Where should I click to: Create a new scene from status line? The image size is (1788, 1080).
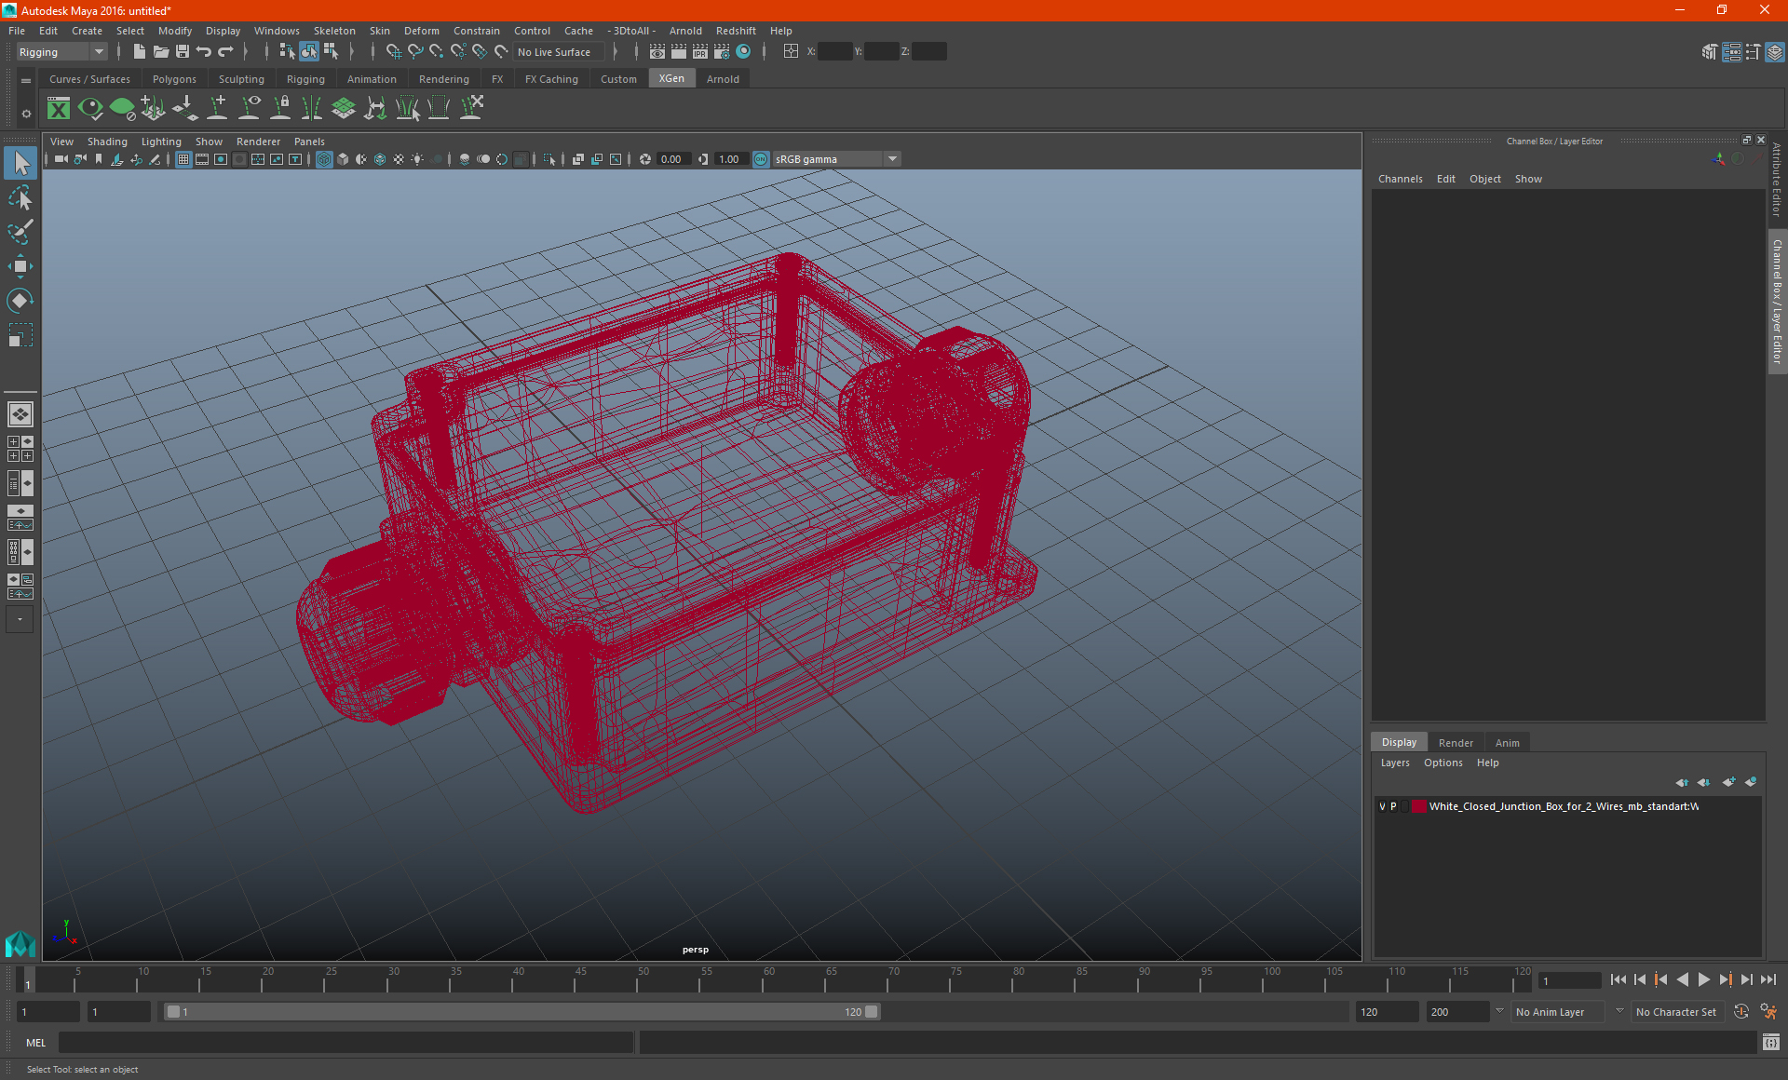[x=139, y=52]
